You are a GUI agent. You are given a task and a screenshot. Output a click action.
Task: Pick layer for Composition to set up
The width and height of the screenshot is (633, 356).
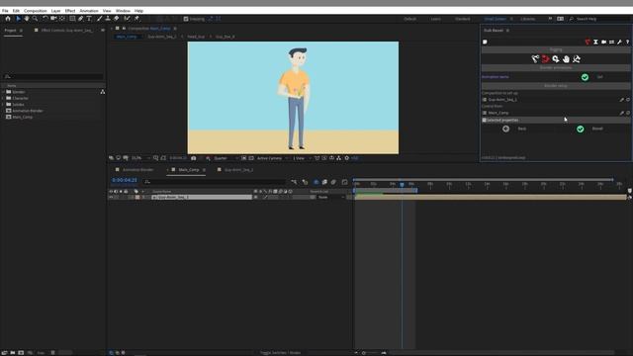click(622, 100)
